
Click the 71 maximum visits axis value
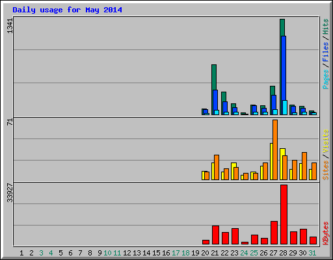point(10,122)
